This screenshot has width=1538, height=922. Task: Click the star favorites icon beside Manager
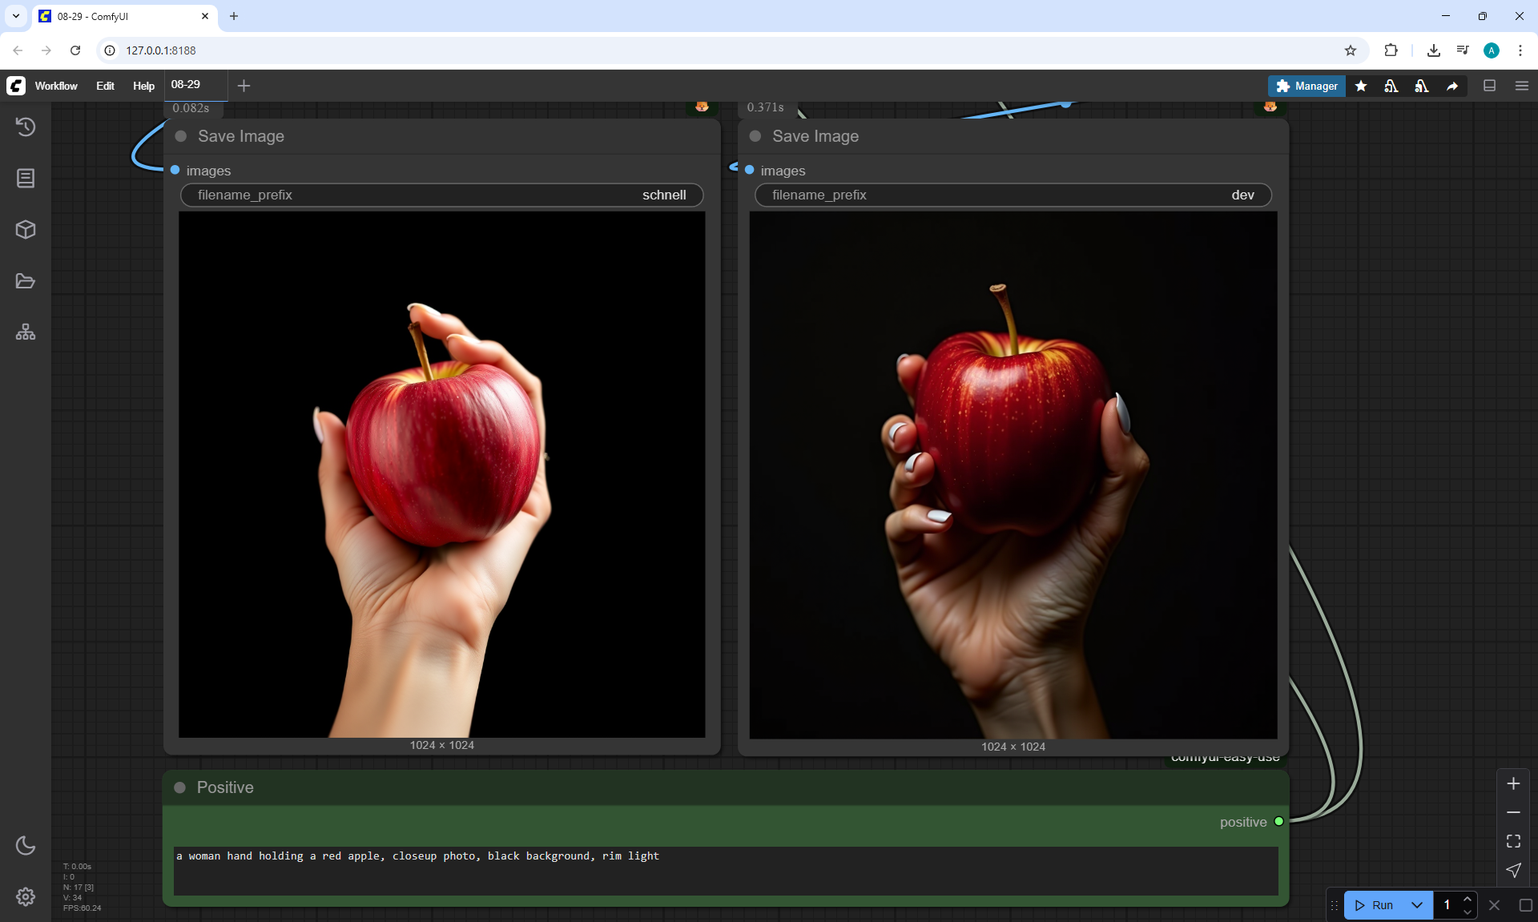pos(1361,86)
